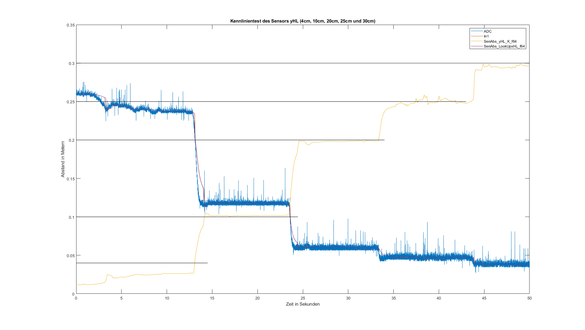The height and width of the screenshot is (330, 585).
Task: Click the ADC legend entry label
Action: [487, 31]
